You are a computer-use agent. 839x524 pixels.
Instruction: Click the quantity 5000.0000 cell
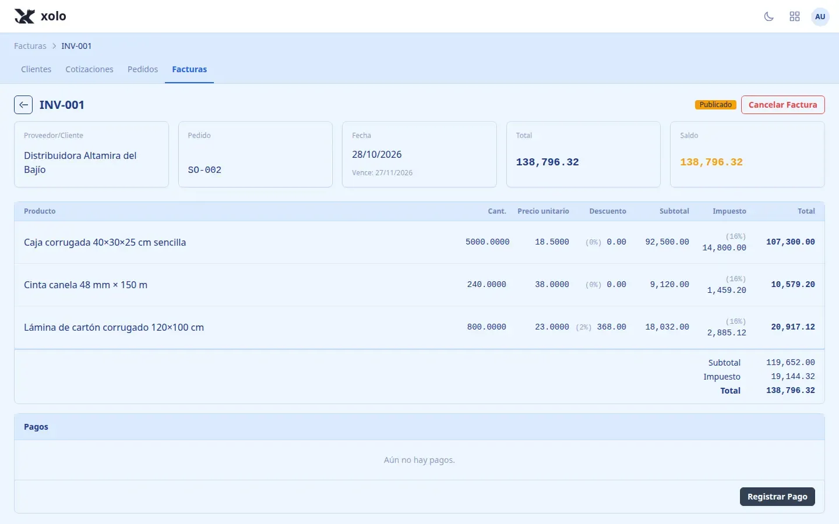tap(488, 242)
